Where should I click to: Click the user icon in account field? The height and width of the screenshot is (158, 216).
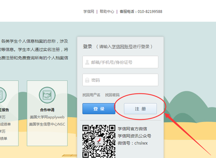click(x=87, y=62)
